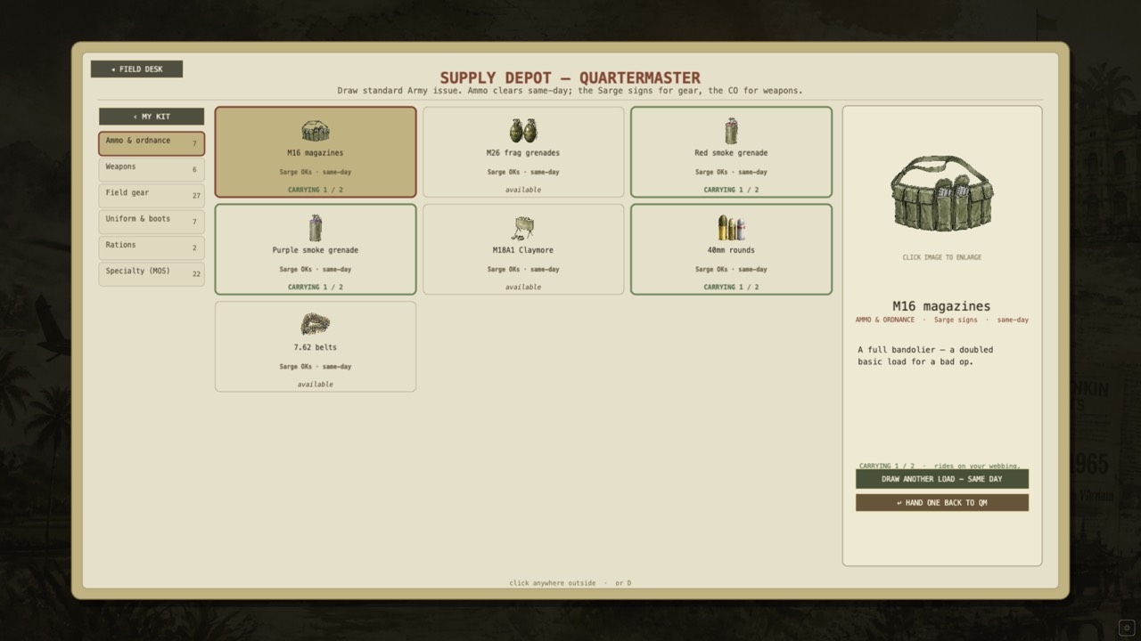1141x641 pixels.
Task: Click 'CARRYING 1 / 2' on Red smoke grenade
Action: click(731, 190)
